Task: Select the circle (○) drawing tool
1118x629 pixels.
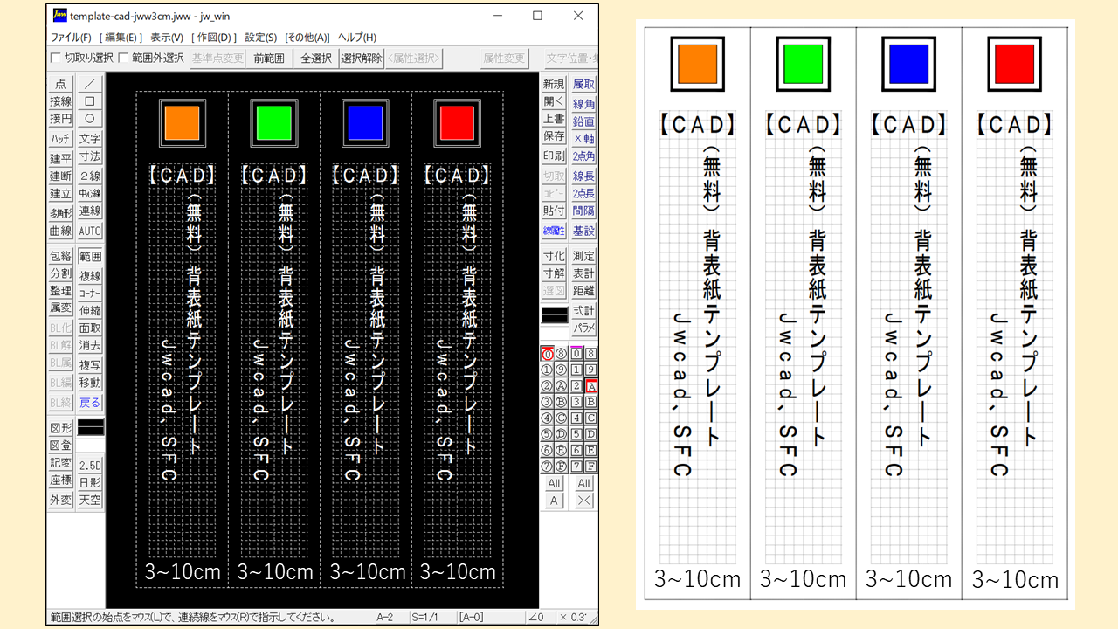Action: coord(90,119)
